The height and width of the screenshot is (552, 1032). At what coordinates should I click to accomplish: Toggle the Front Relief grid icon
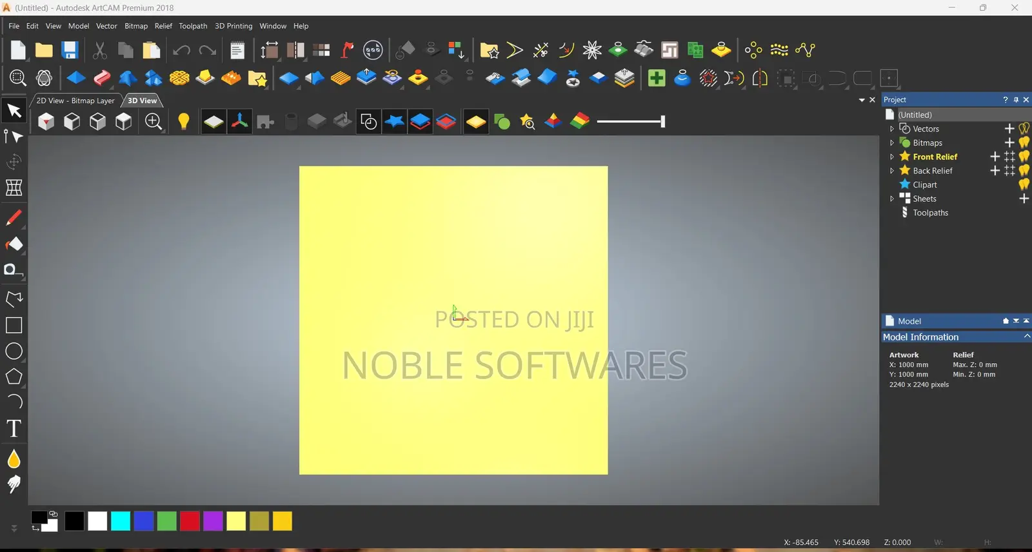click(x=1009, y=157)
